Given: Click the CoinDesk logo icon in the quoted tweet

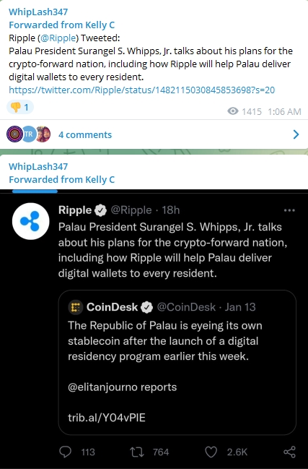Looking at the screenshot, I should [x=76, y=307].
